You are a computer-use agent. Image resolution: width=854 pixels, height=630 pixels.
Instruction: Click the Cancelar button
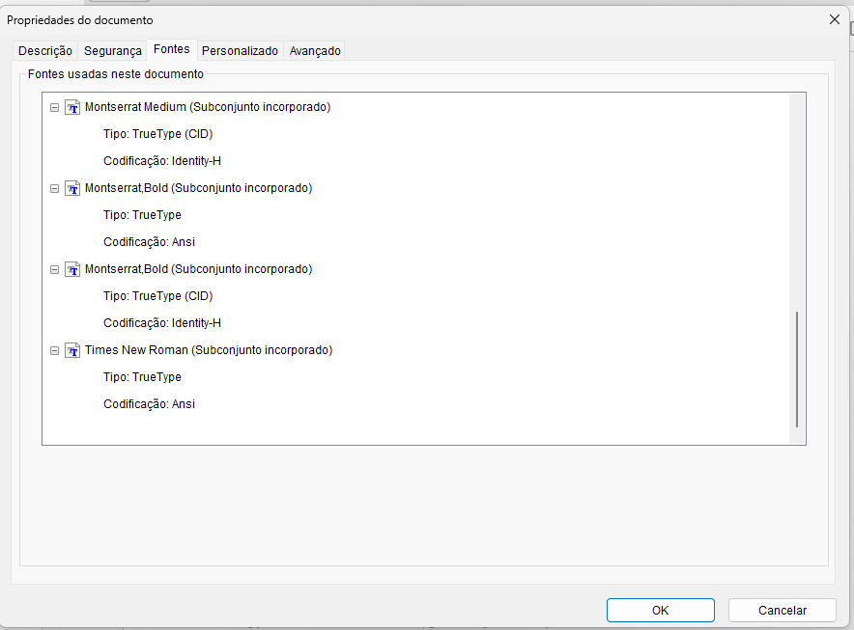(783, 611)
